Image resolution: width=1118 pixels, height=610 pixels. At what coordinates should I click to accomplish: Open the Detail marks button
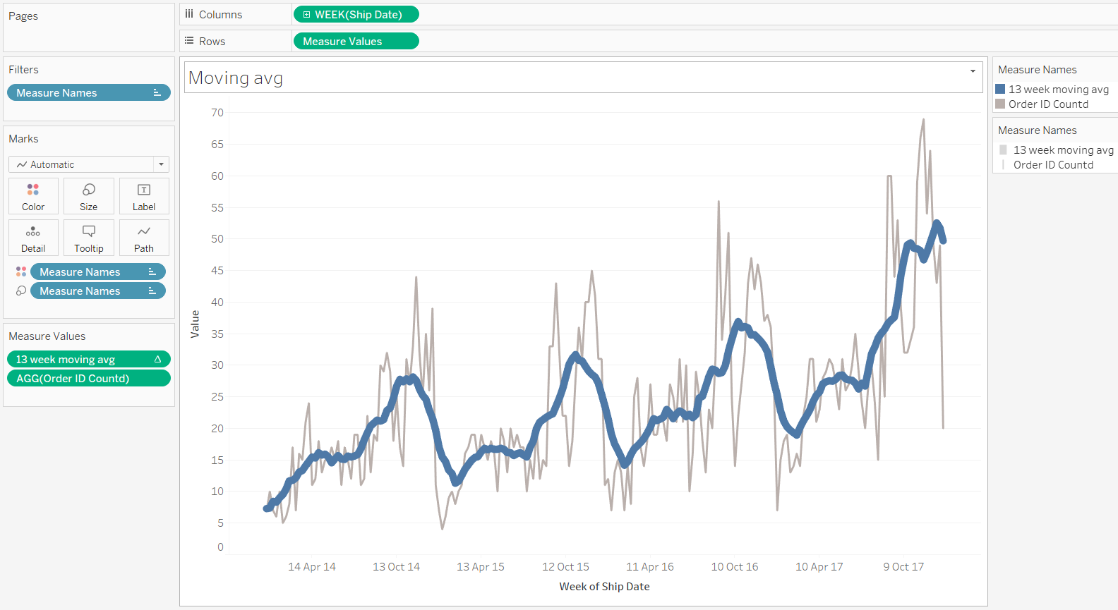pyautogui.click(x=33, y=238)
